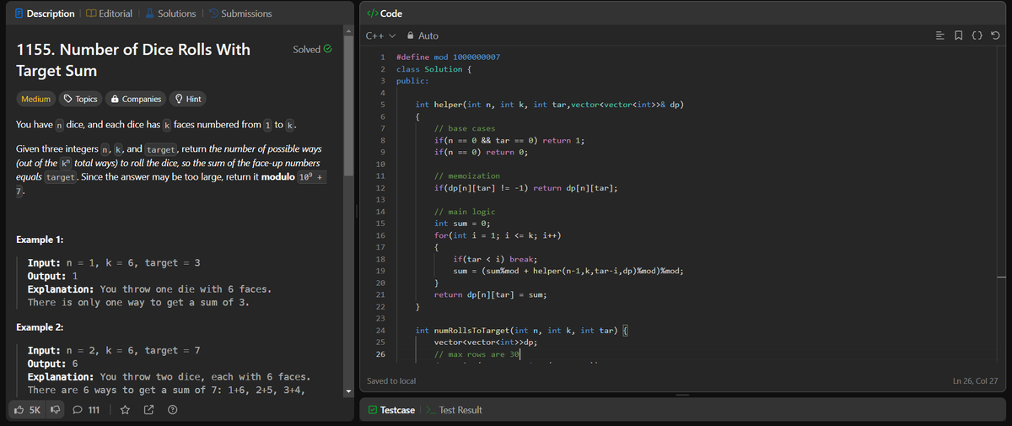Click the '// main logic' comment line

pos(465,211)
